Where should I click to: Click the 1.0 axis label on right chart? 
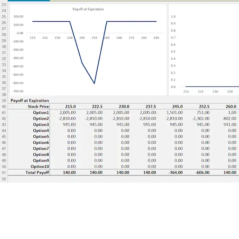[x=173, y=17]
